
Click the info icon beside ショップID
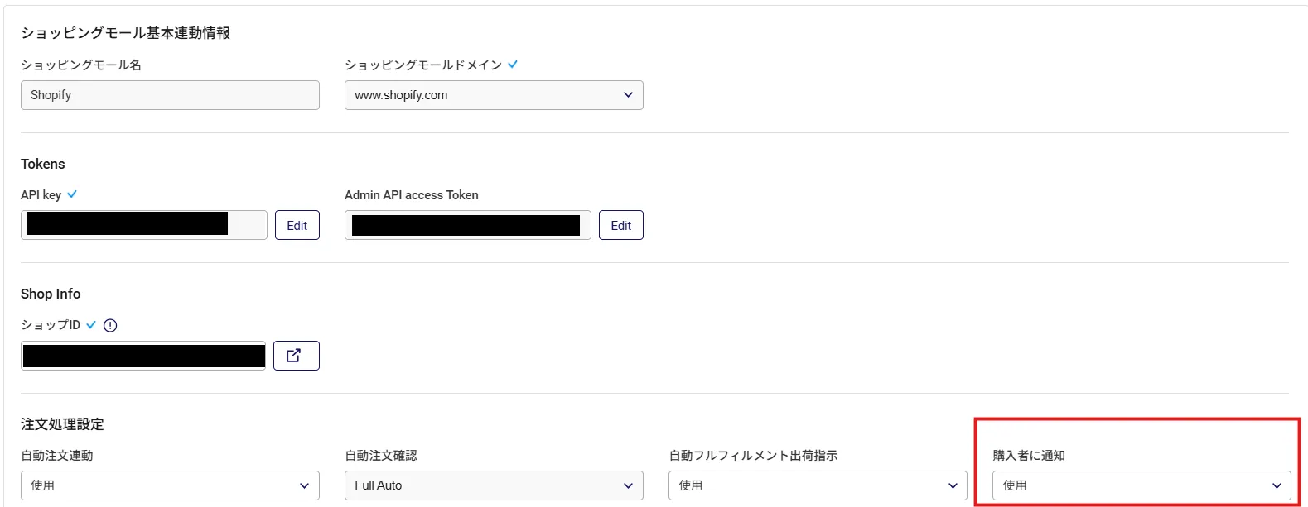coord(110,325)
